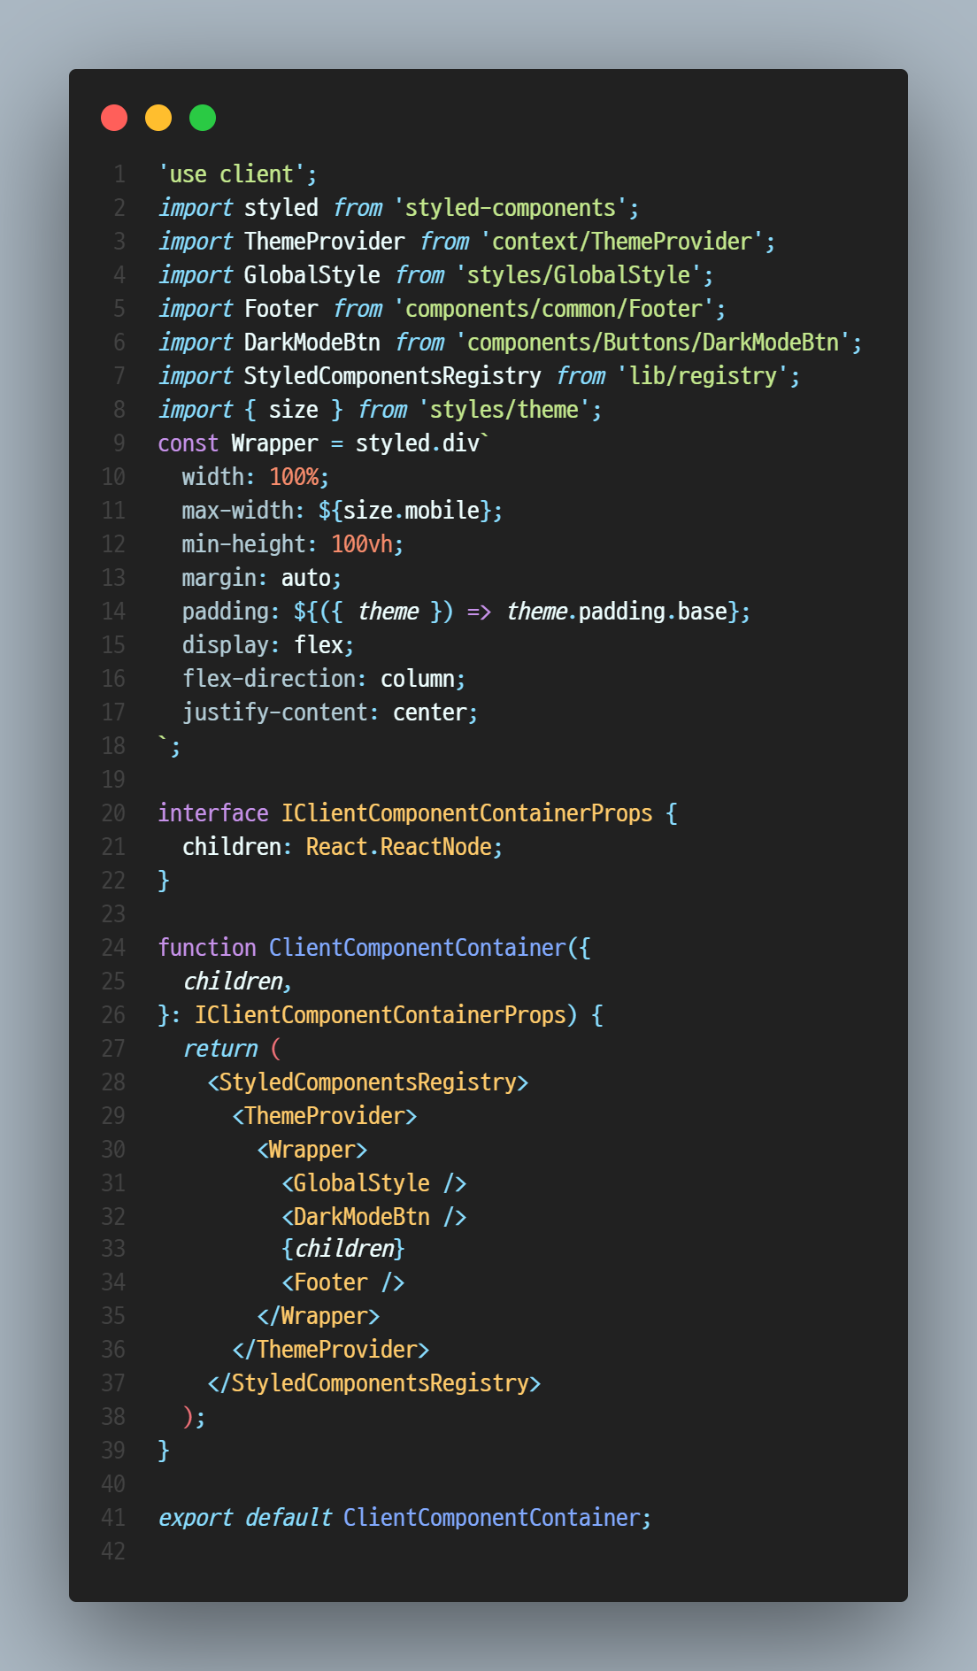The height and width of the screenshot is (1671, 977).
Task: Click the yellow minimize dot
Action: coord(158,118)
